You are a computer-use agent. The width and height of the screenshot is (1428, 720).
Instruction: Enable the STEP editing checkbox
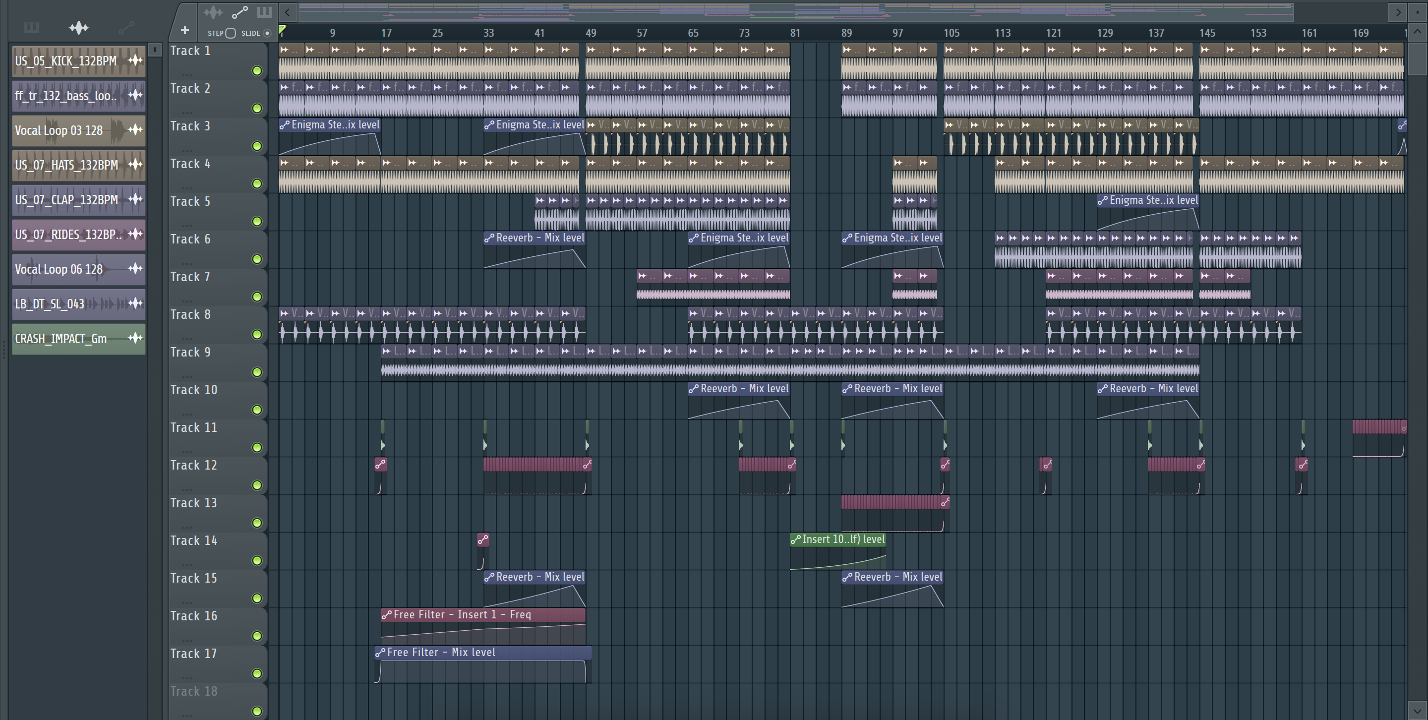coord(231,33)
